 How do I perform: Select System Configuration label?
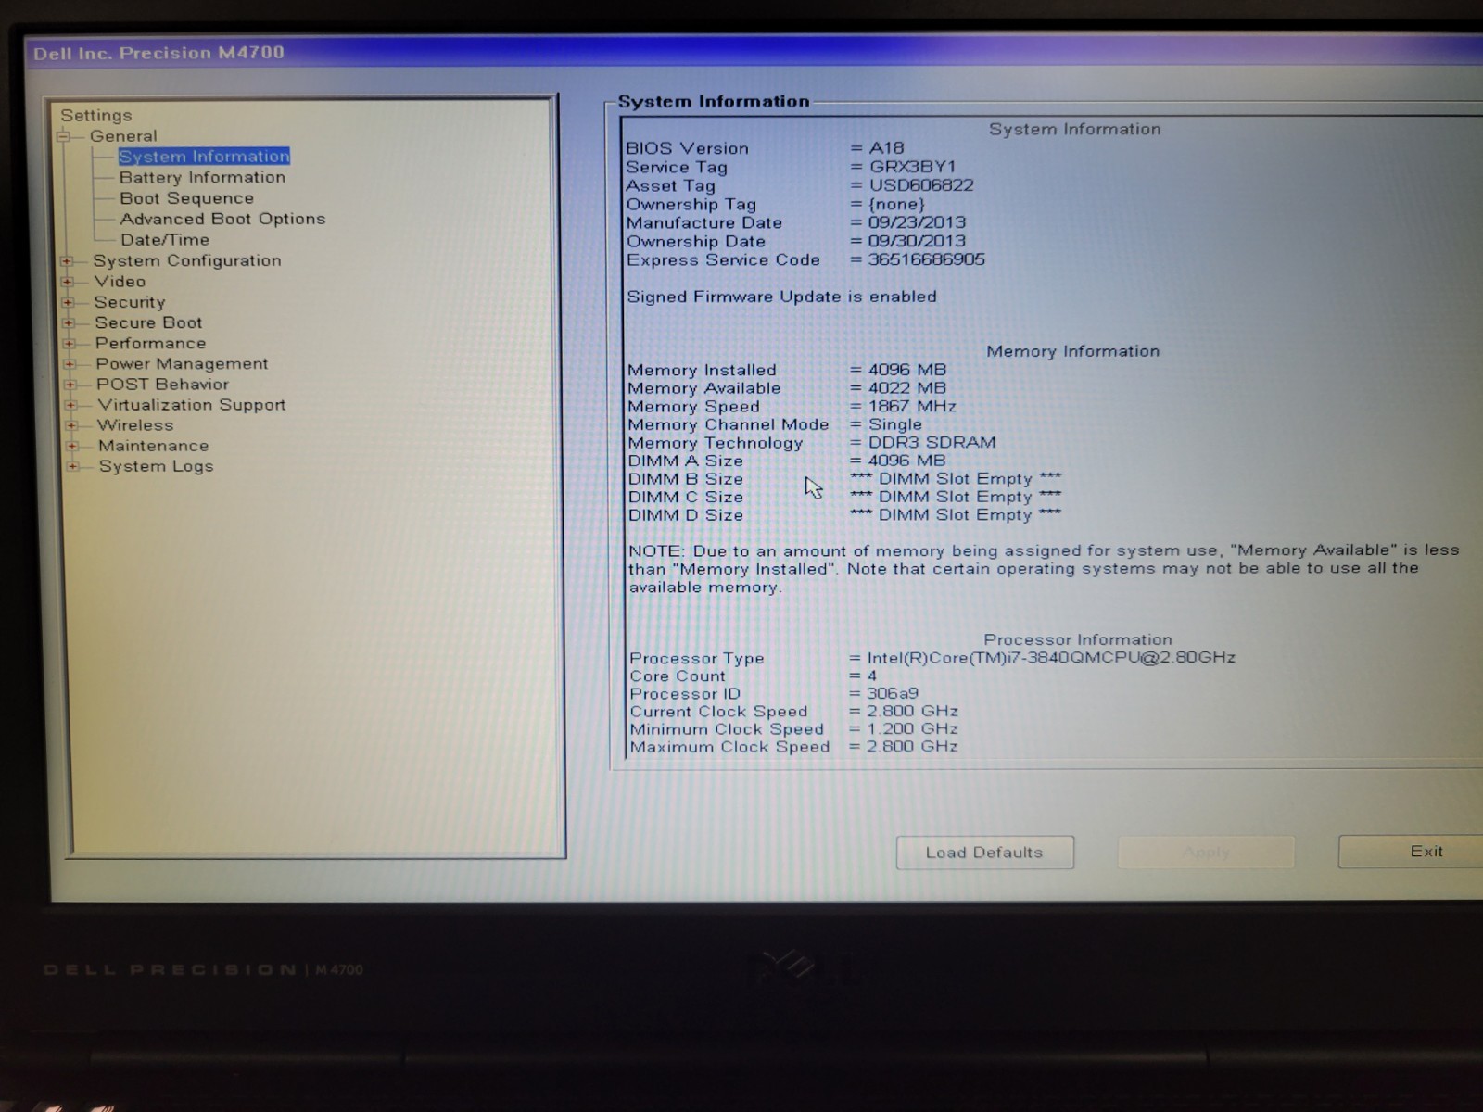[187, 260]
